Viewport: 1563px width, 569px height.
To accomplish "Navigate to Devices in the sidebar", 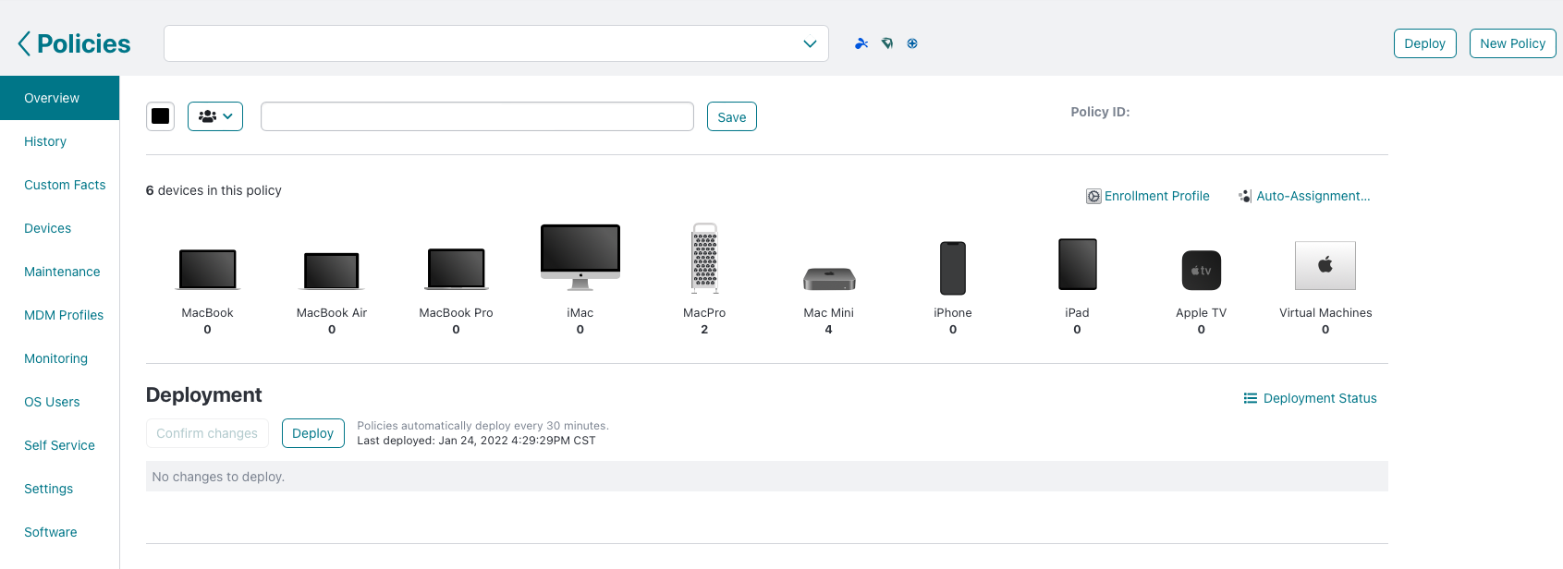I will tap(47, 228).
